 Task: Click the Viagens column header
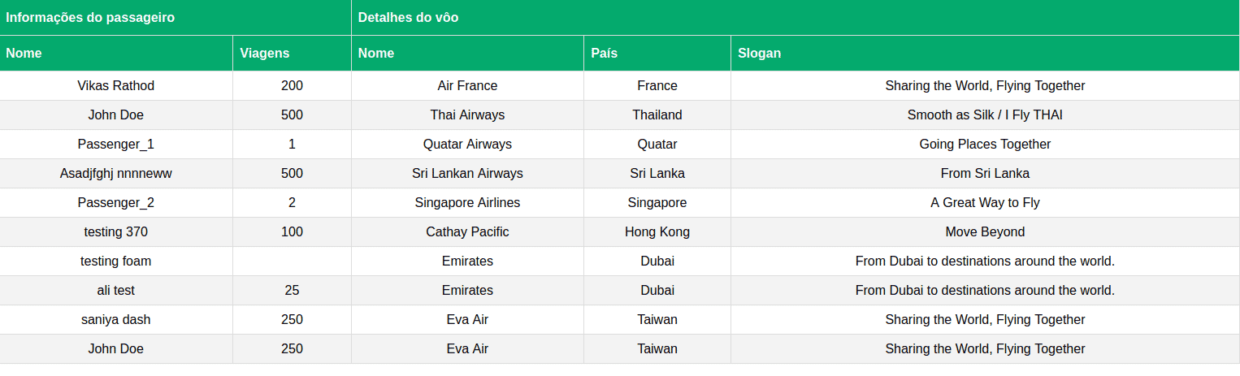[292, 54]
